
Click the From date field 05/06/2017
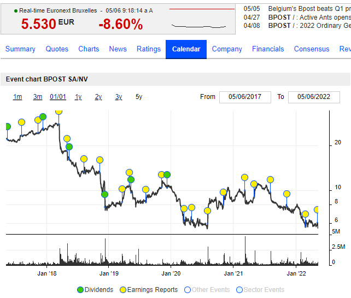245,97
